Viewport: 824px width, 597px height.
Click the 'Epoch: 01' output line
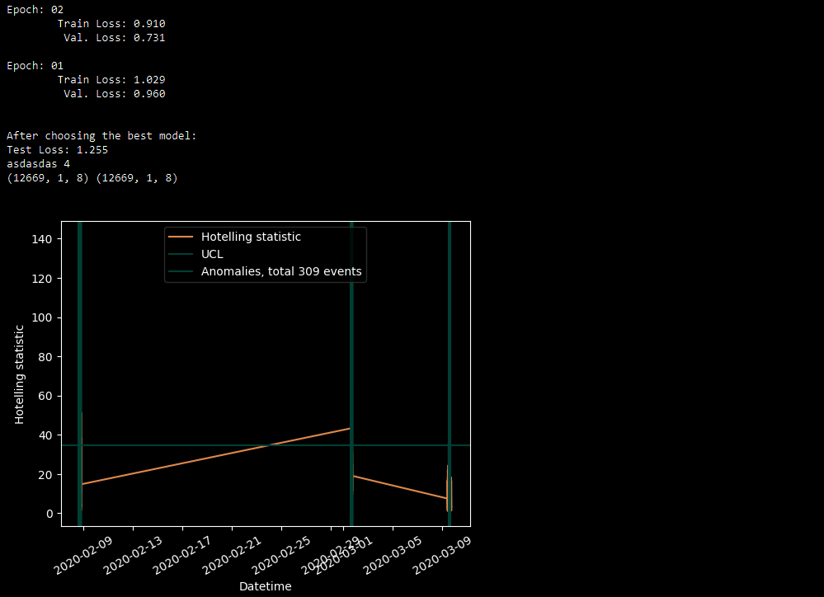35,66
